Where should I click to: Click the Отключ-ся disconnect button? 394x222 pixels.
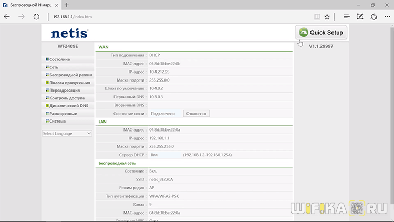click(x=196, y=114)
